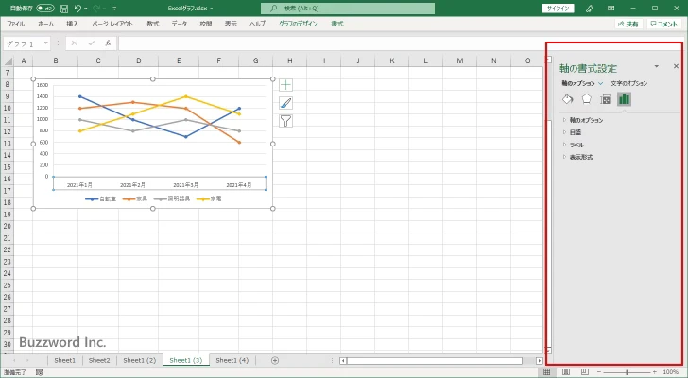Open the 校閲 ribbon tab
688x378 pixels.
click(206, 24)
